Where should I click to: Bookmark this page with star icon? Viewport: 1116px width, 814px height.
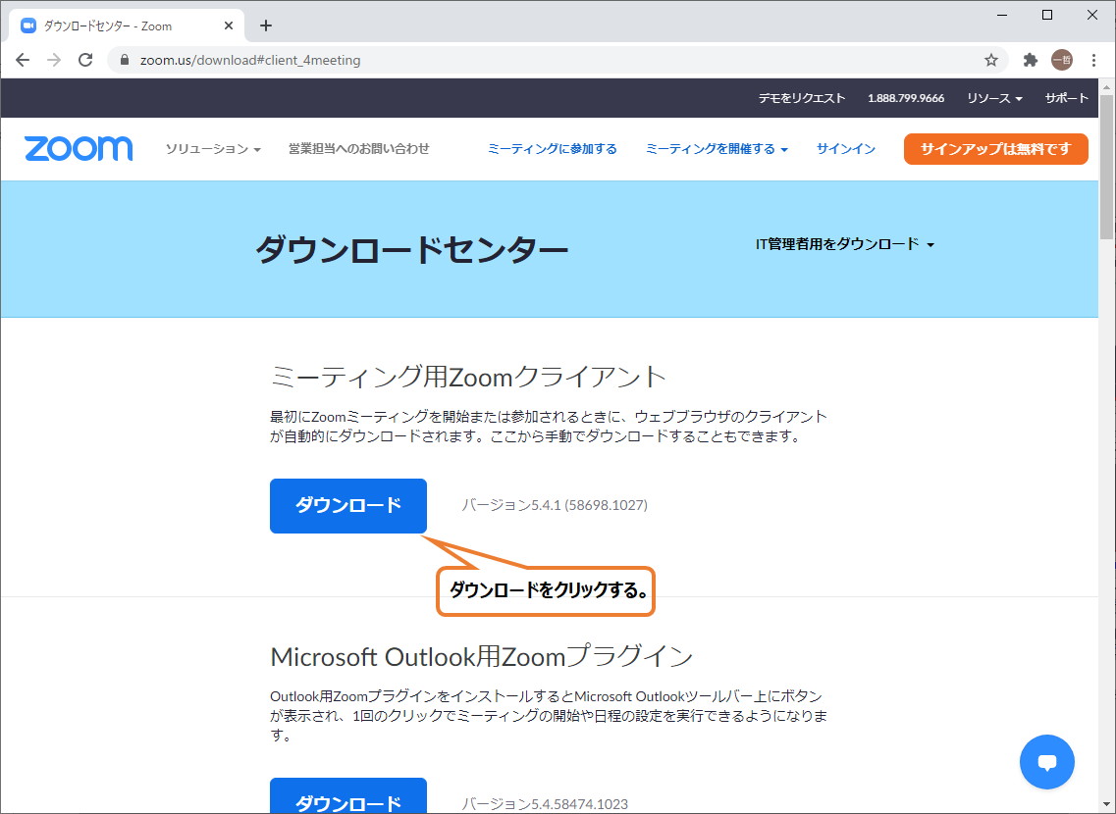pos(991,60)
